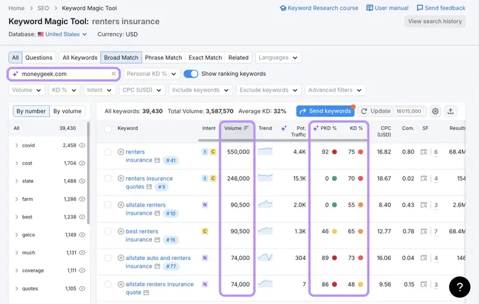479x304 pixels.
Task: Select the Questions tab
Action: click(x=39, y=57)
